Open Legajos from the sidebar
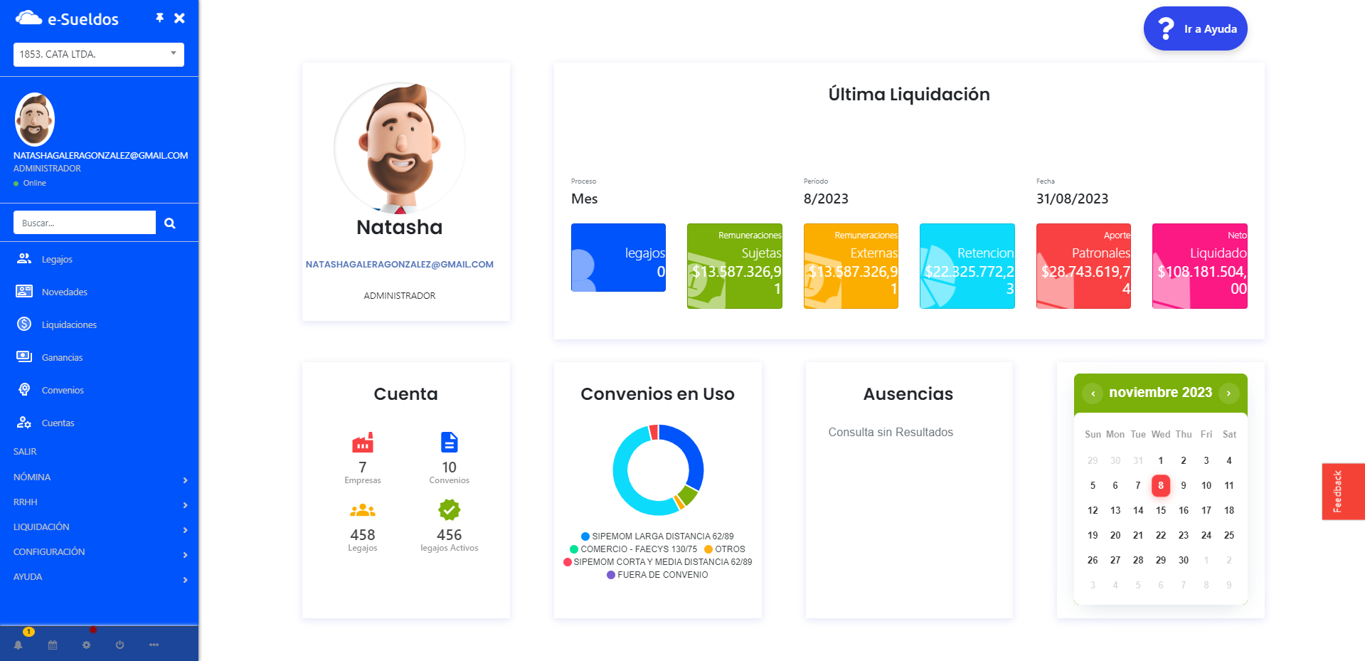 tap(57, 259)
